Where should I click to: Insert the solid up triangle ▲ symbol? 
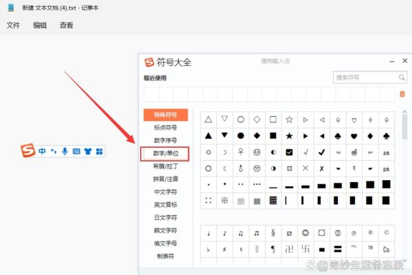pyautogui.click(x=208, y=136)
